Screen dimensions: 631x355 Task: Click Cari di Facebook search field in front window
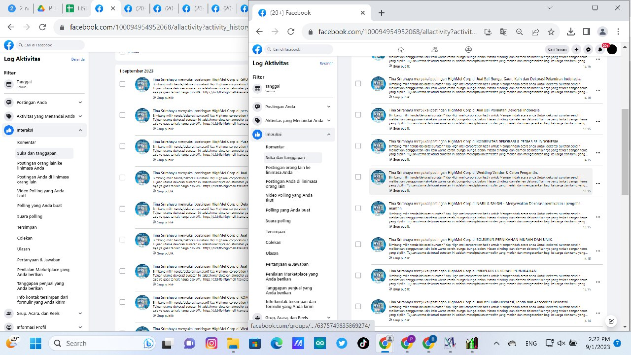point(299,49)
